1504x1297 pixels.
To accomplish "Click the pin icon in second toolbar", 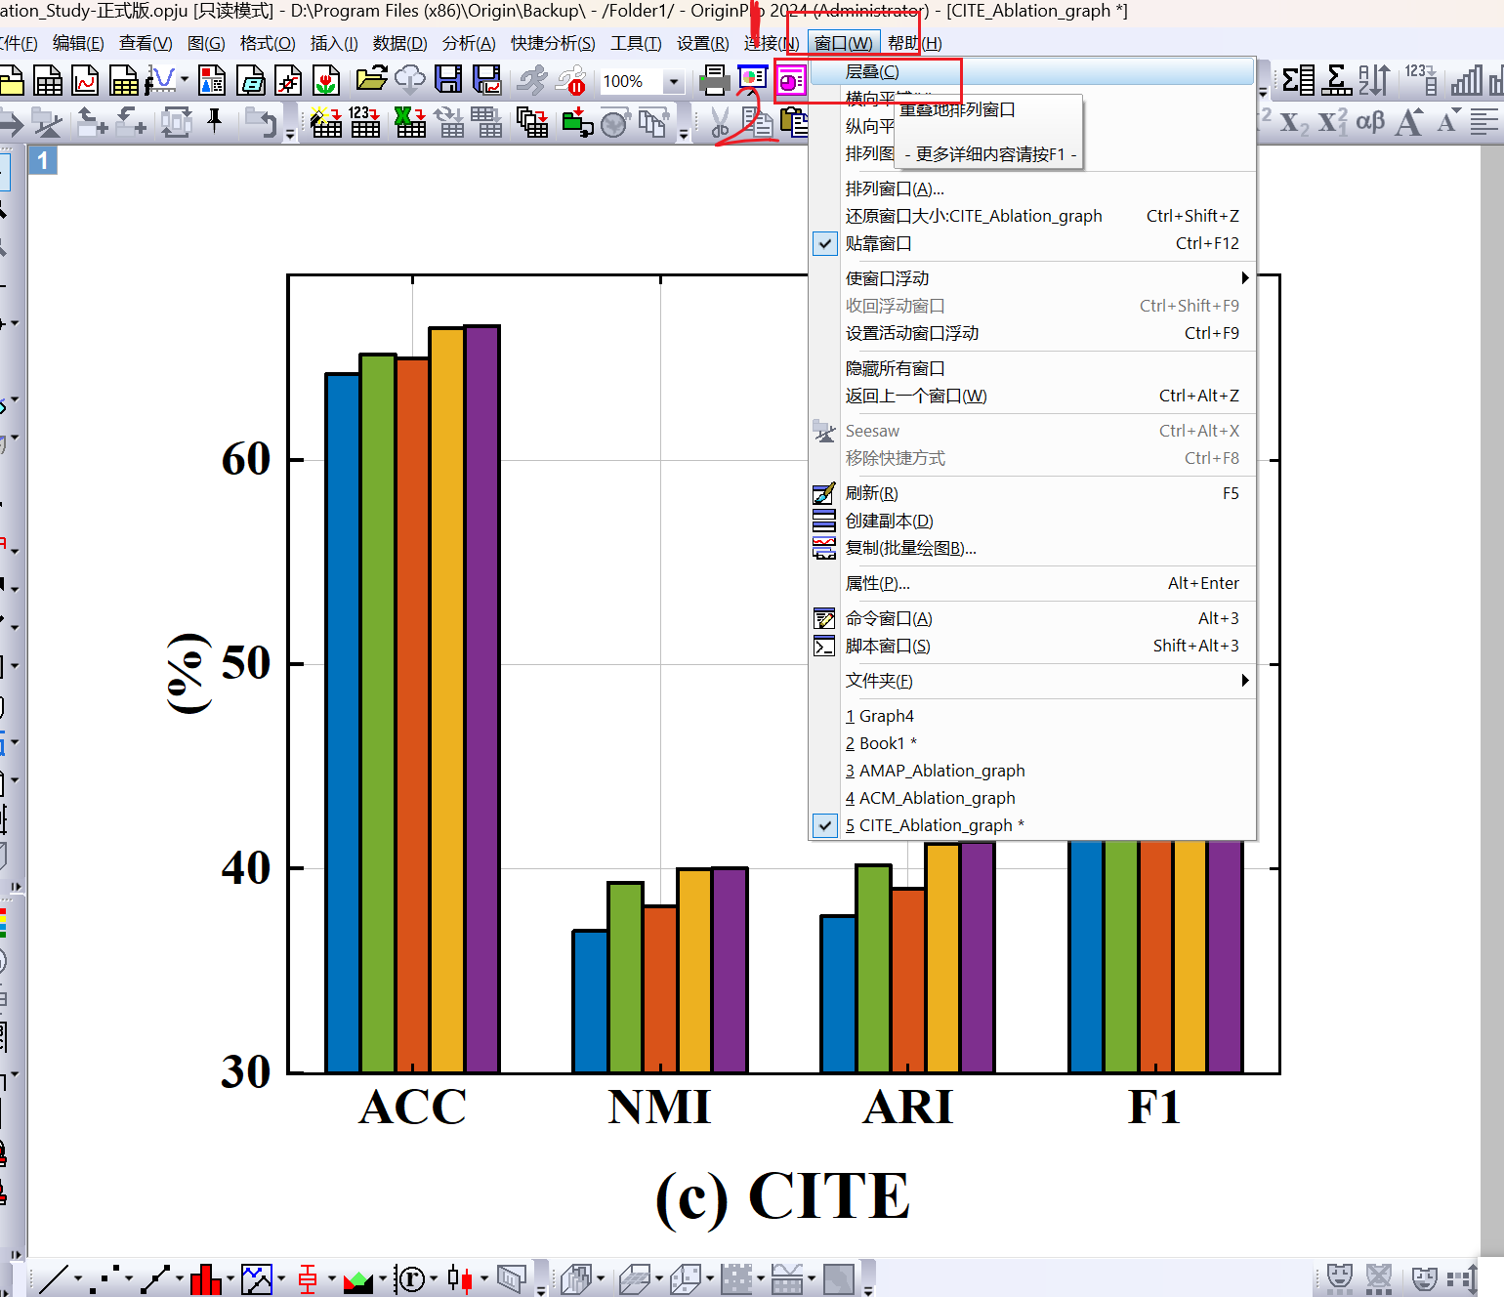I will [215, 122].
